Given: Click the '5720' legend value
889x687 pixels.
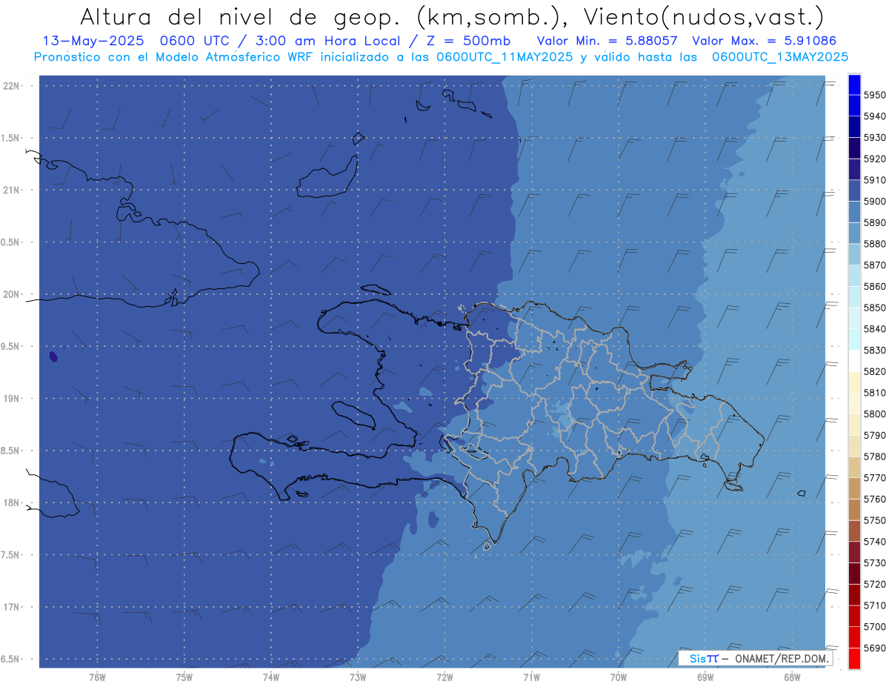Looking at the screenshot, I should (875, 584).
